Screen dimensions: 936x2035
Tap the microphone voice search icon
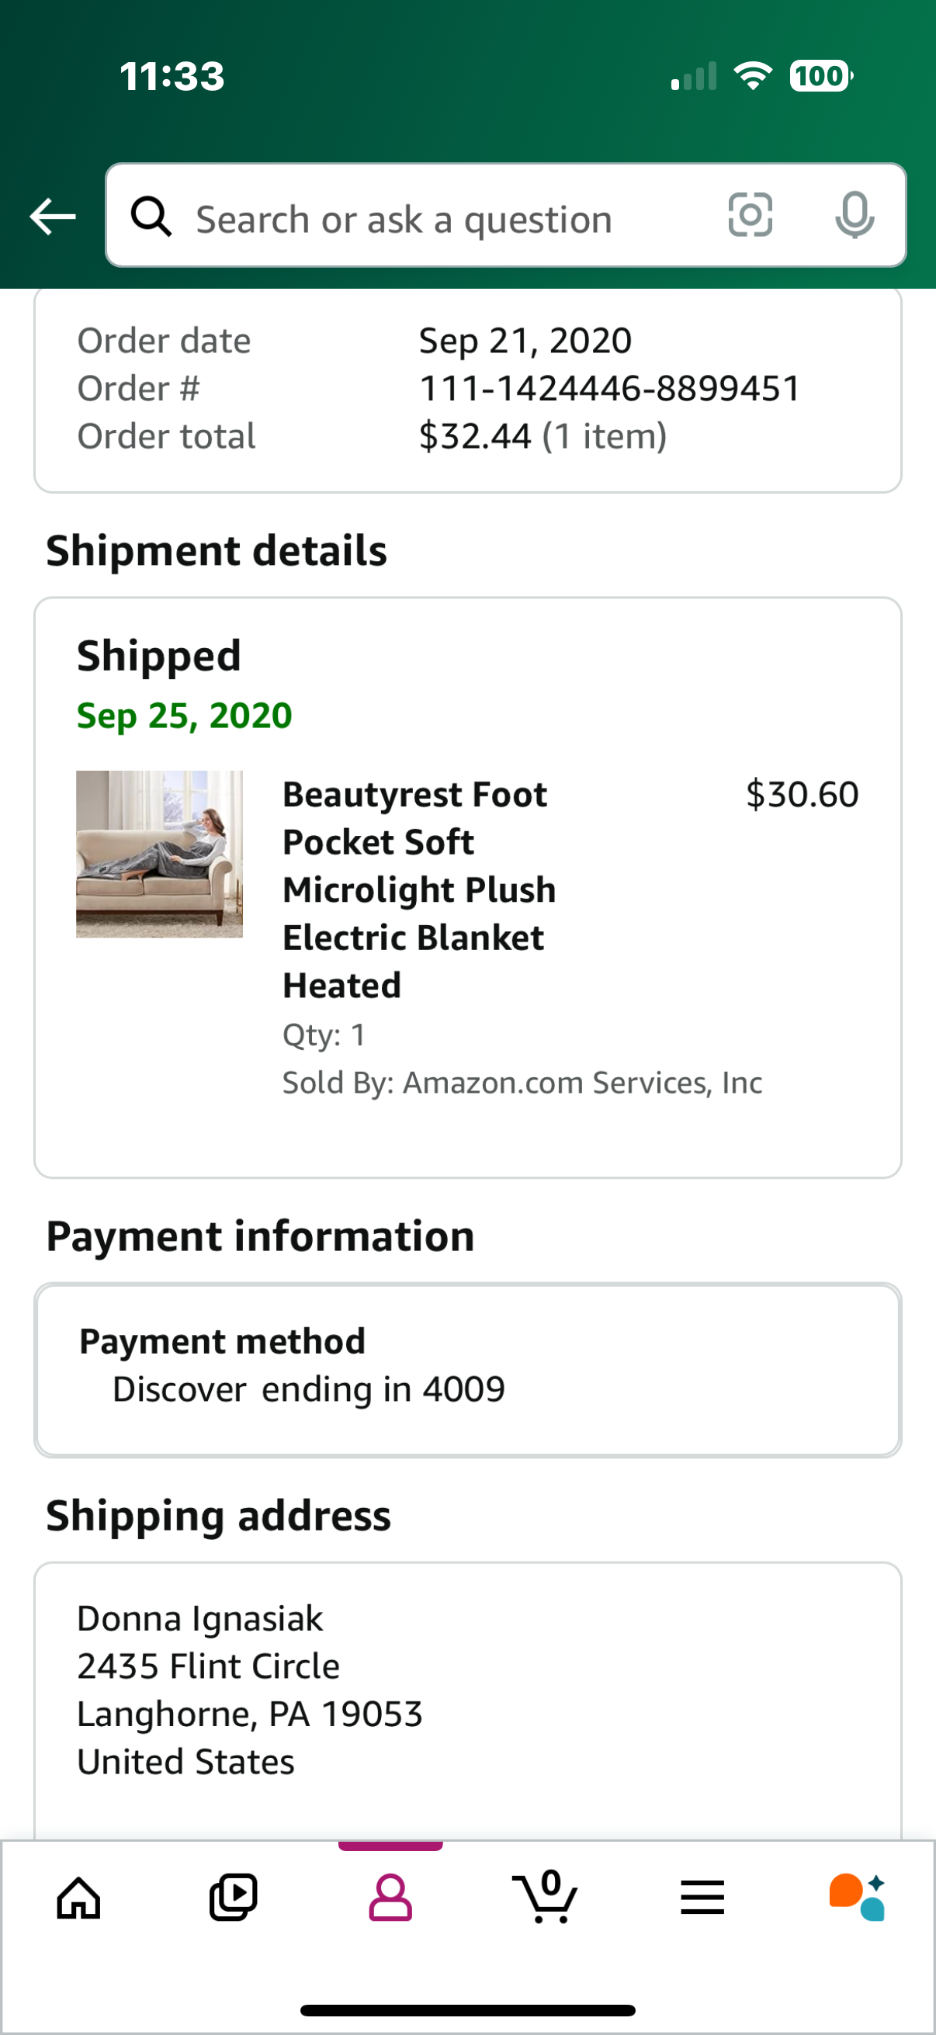(x=855, y=215)
